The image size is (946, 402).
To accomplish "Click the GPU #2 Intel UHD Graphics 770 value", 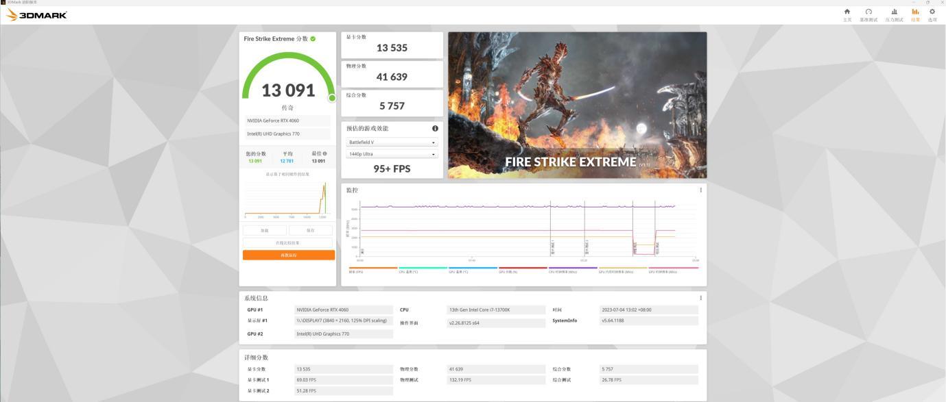I will click(344, 334).
